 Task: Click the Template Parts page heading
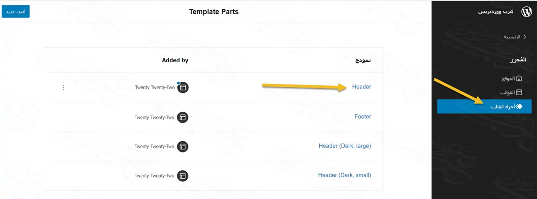click(x=214, y=12)
